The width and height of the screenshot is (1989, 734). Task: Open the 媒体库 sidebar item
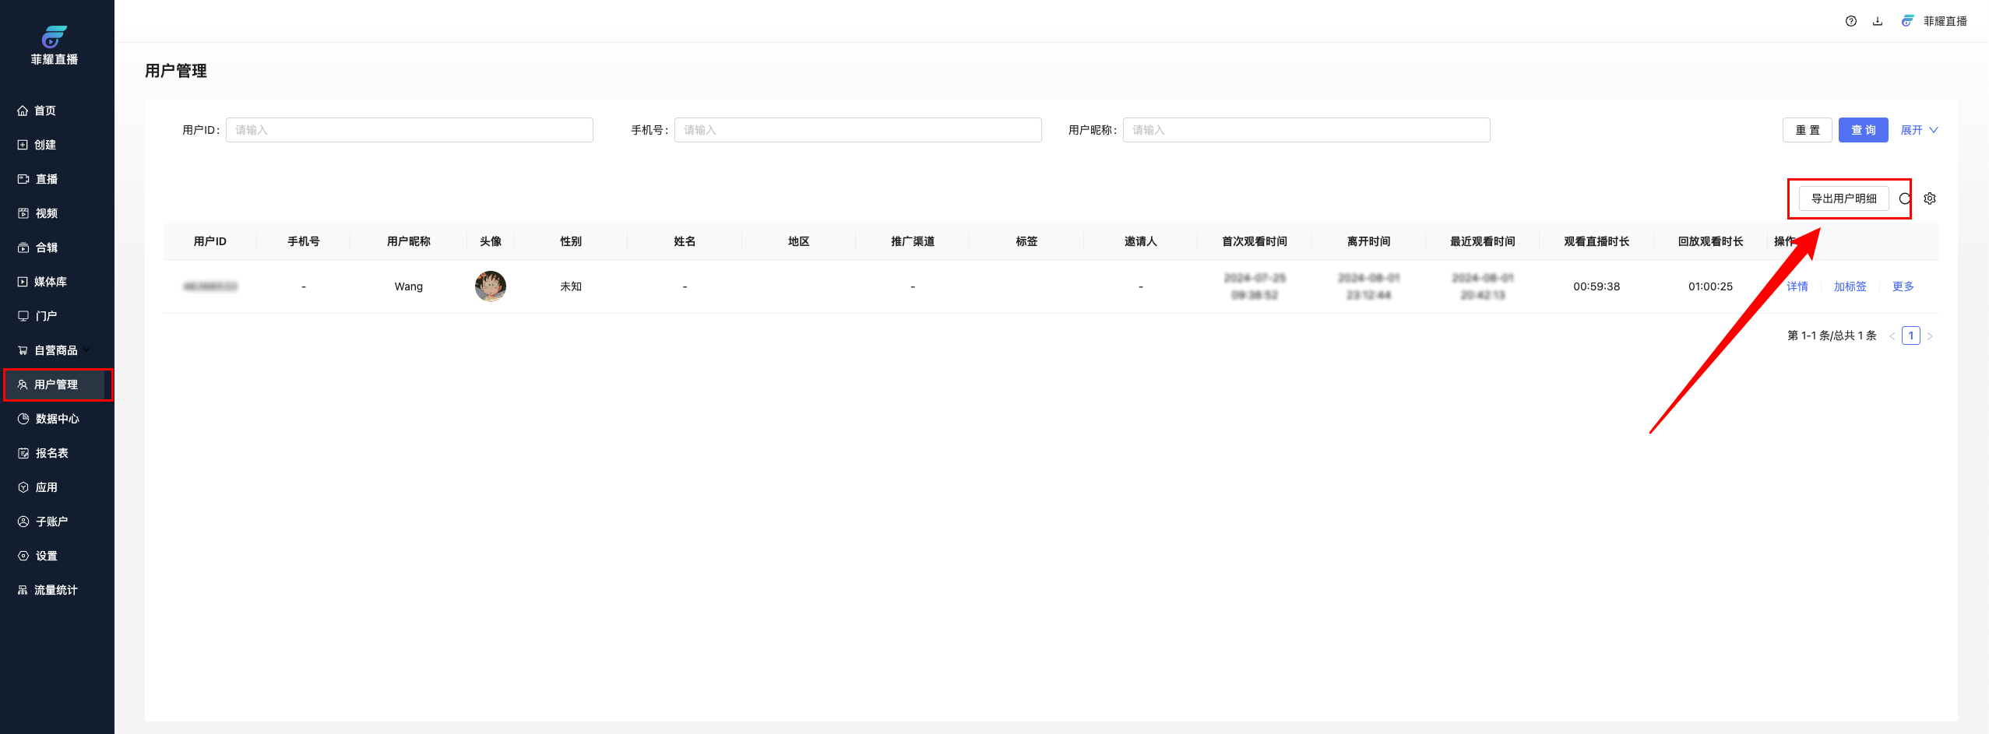[50, 282]
